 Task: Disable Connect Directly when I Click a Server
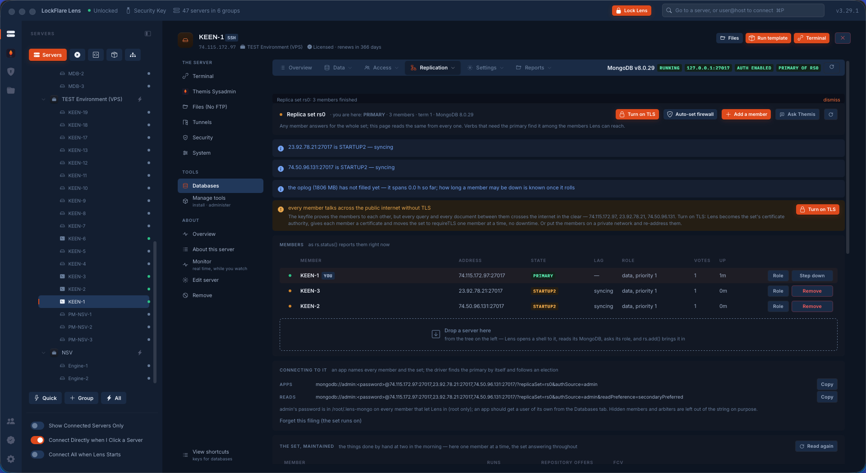(x=37, y=440)
